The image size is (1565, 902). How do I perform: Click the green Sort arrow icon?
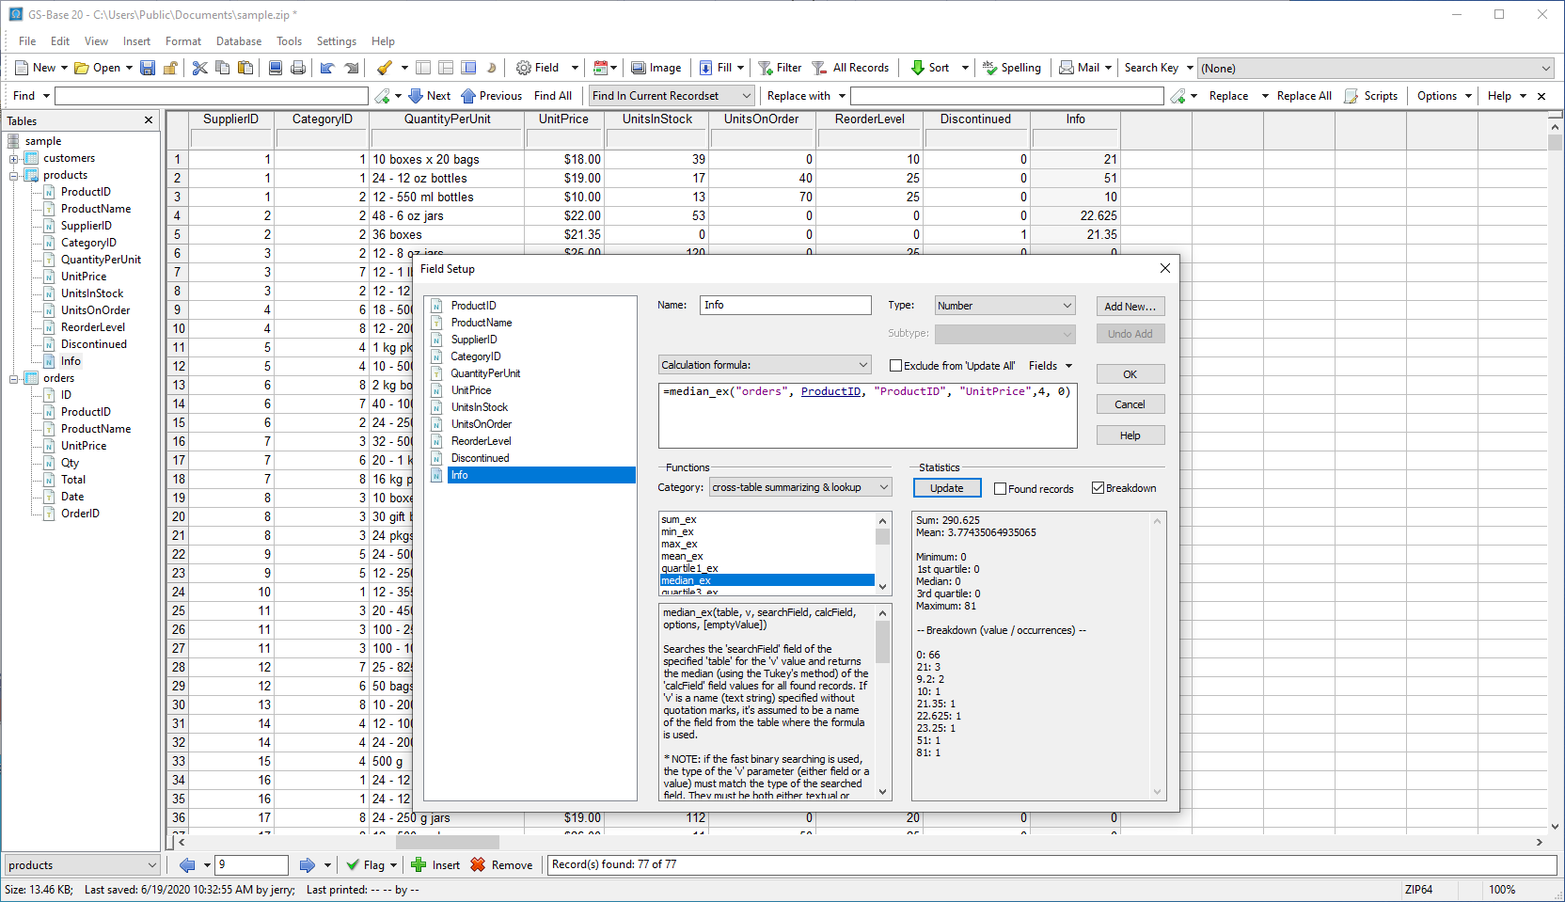tap(918, 68)
